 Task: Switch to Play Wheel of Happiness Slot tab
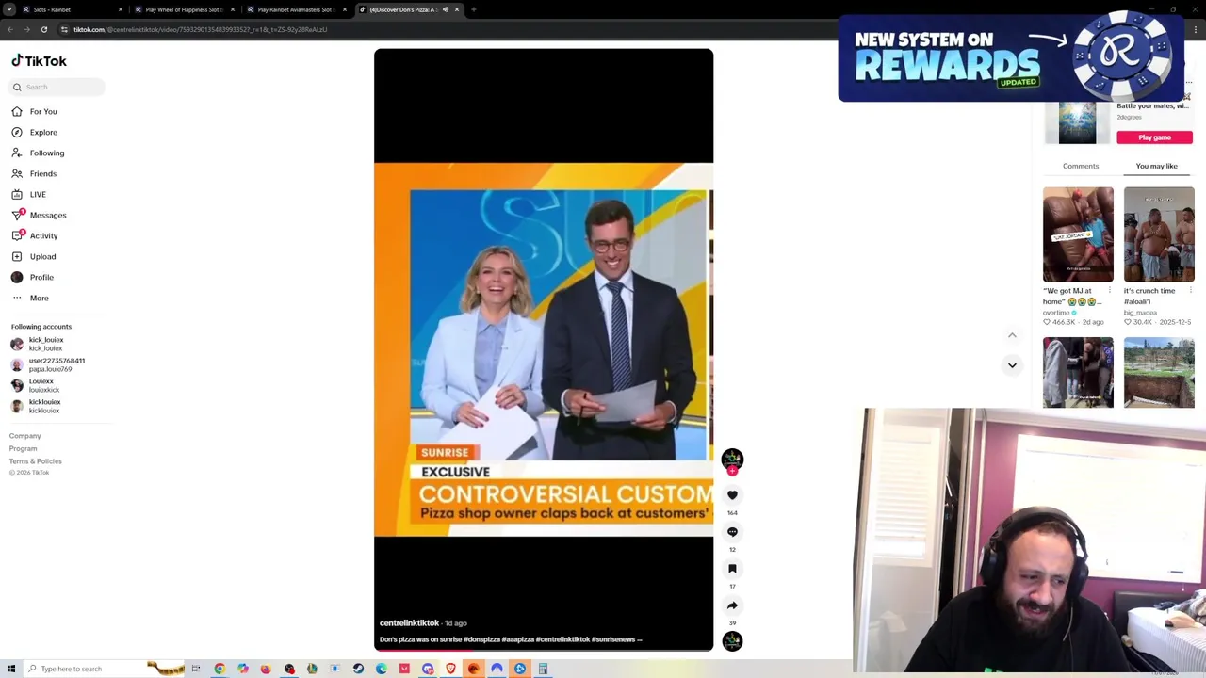coord(184,9)
